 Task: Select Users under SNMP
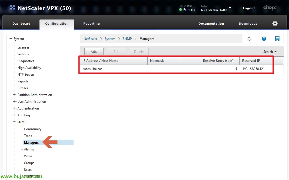28,170
